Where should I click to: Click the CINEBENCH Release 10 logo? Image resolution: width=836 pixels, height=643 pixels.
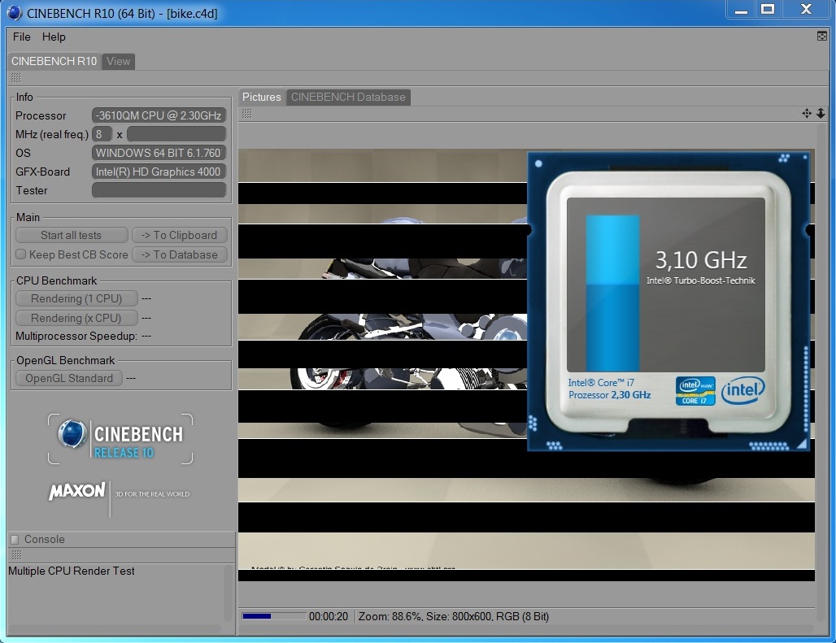120,439
